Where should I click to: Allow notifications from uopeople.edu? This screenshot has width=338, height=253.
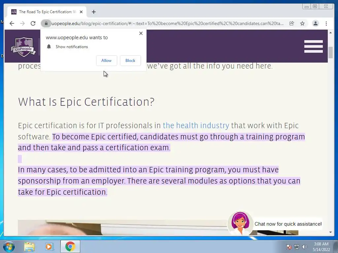point(107,61)
